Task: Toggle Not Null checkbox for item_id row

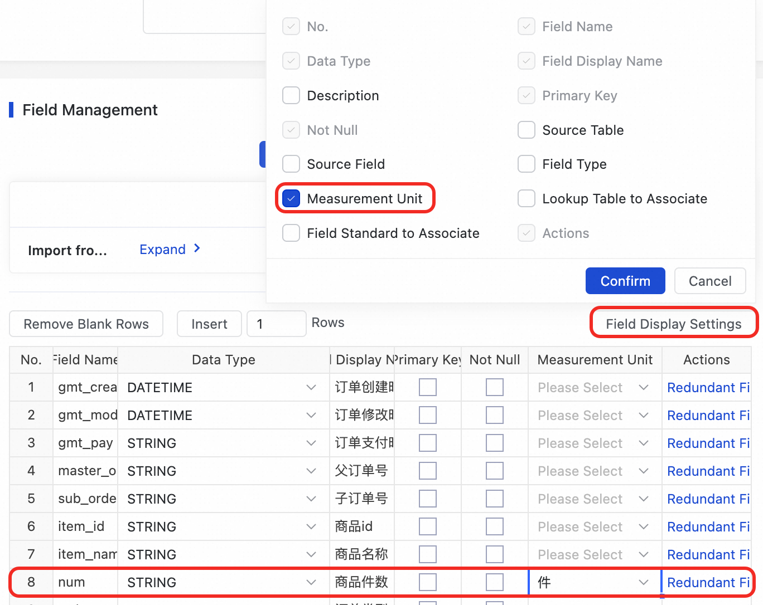Action: (495, 526)
